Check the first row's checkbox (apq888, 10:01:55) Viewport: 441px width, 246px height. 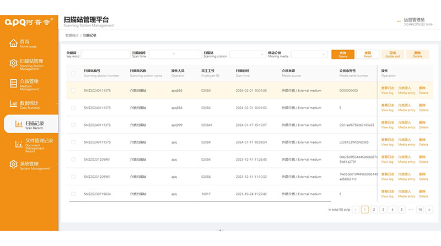coord(73,91)
